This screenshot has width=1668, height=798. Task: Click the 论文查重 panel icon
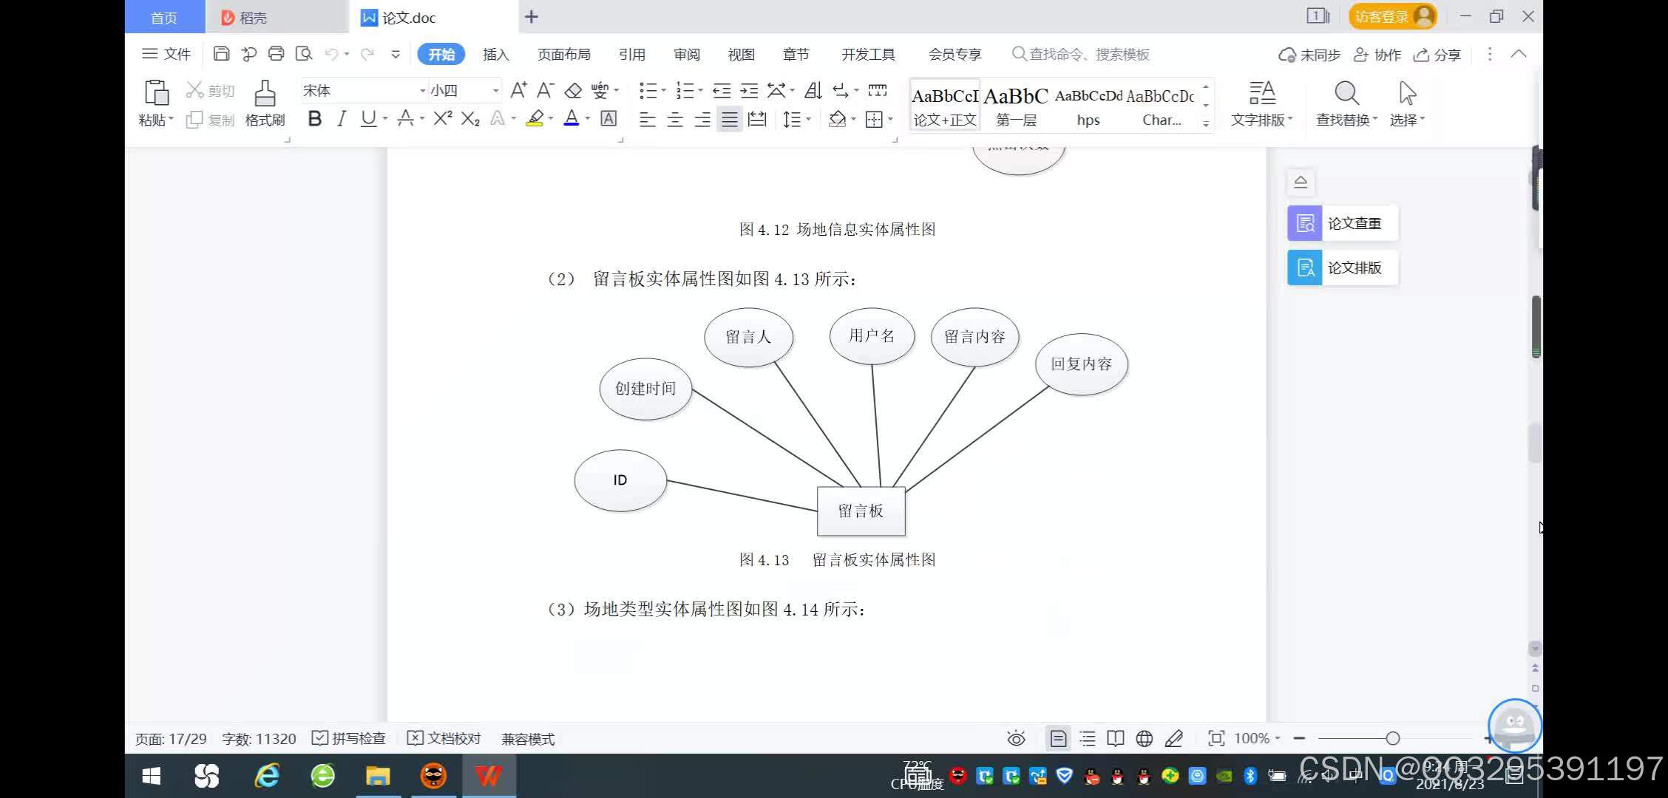click(x=1305, y=223)
